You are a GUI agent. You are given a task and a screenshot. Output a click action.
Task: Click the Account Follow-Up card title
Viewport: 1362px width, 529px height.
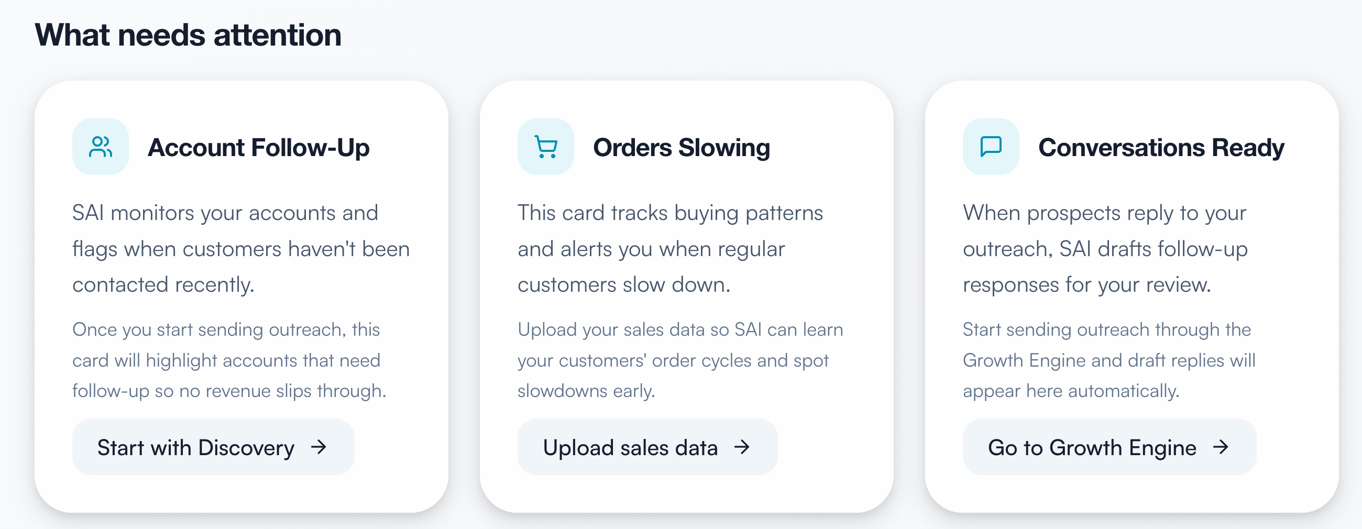(259, 148)
